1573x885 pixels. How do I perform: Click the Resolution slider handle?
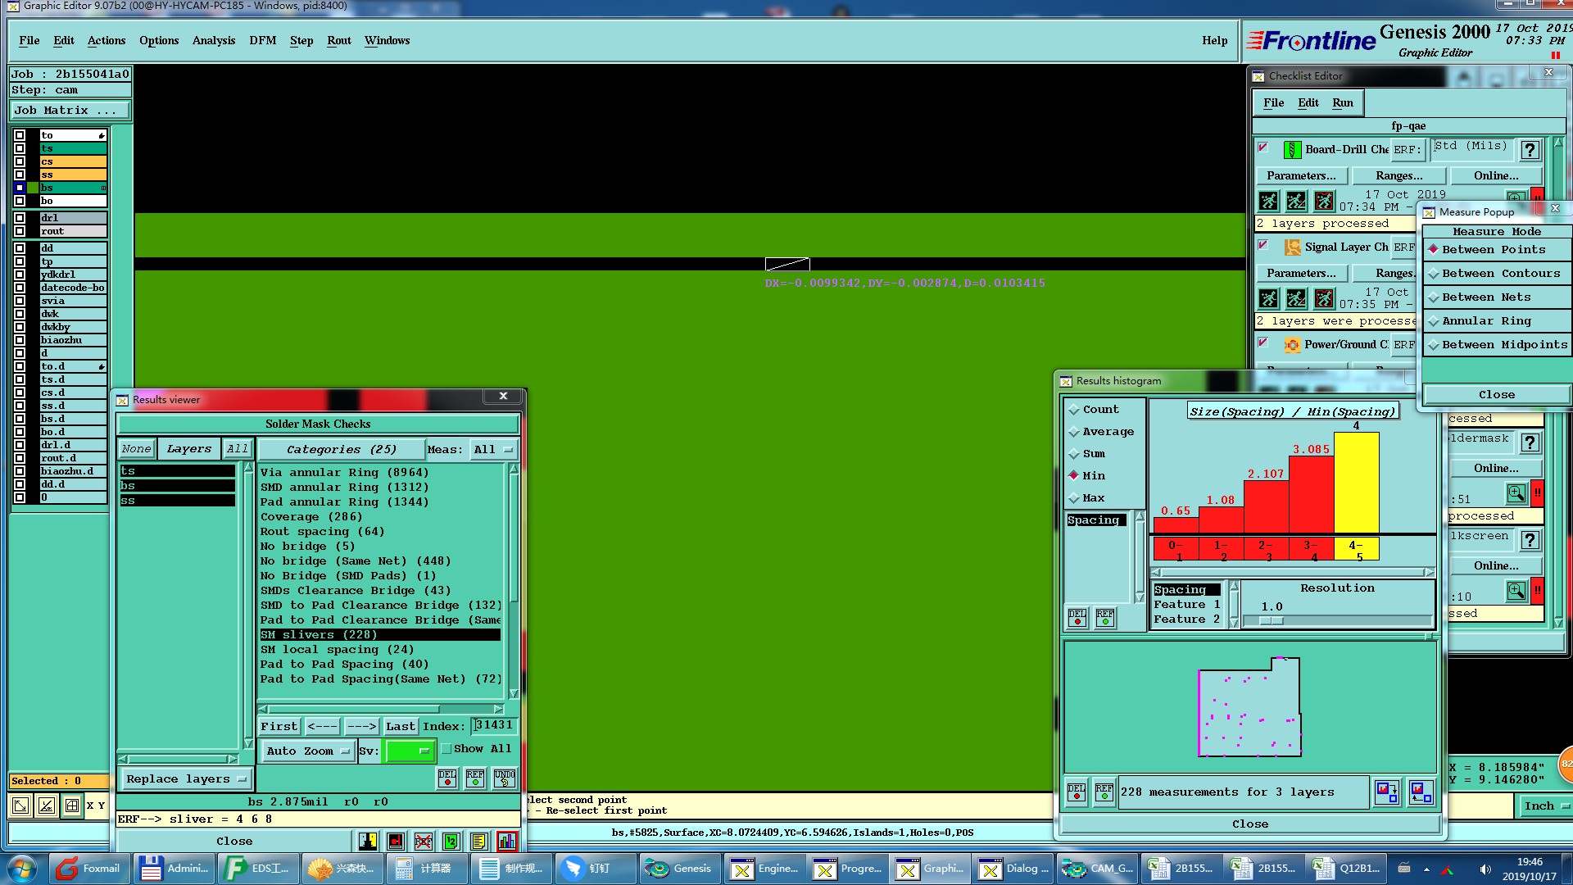pyautogui.click(x=1271, y=620)
